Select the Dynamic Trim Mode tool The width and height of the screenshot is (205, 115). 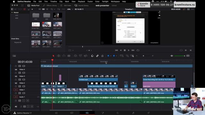coord(64,56)
